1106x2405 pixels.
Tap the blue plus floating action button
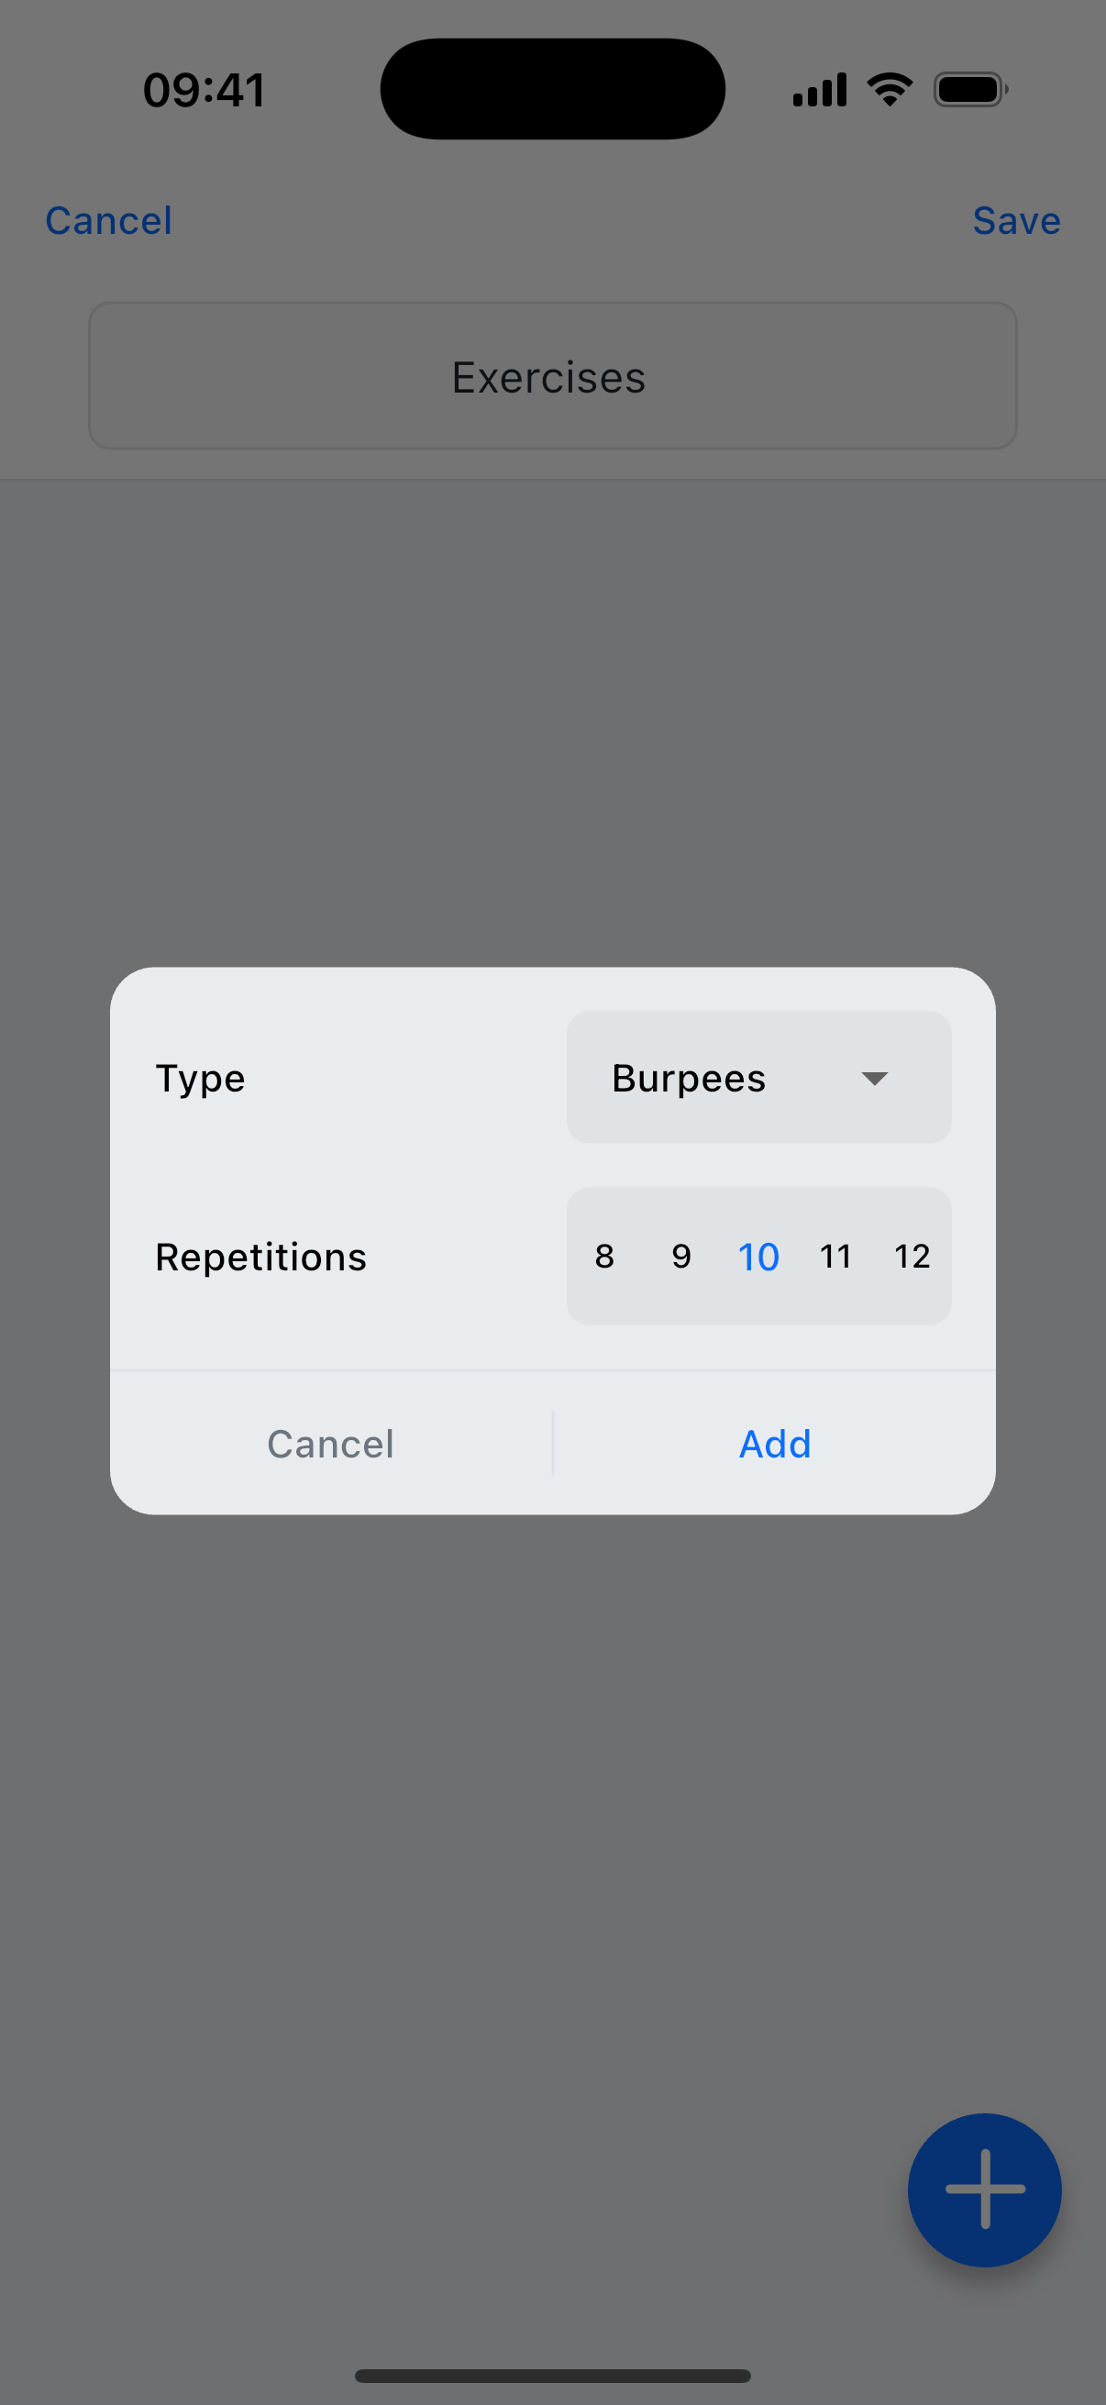(x=986, y=2188)
